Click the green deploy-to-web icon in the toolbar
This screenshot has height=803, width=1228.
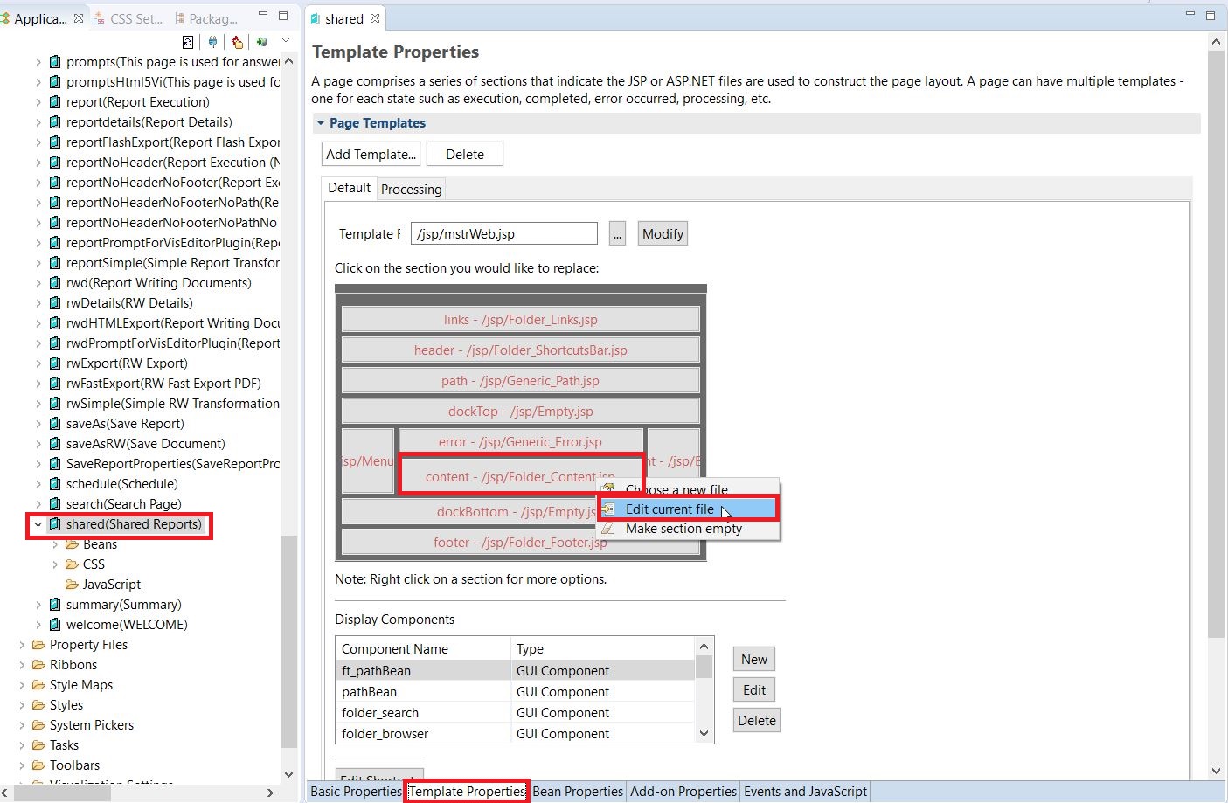pos(261,41)
